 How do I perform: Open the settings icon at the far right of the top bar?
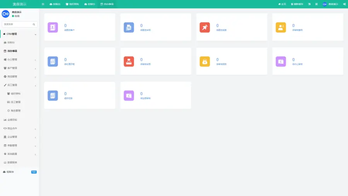click(344, 4)
